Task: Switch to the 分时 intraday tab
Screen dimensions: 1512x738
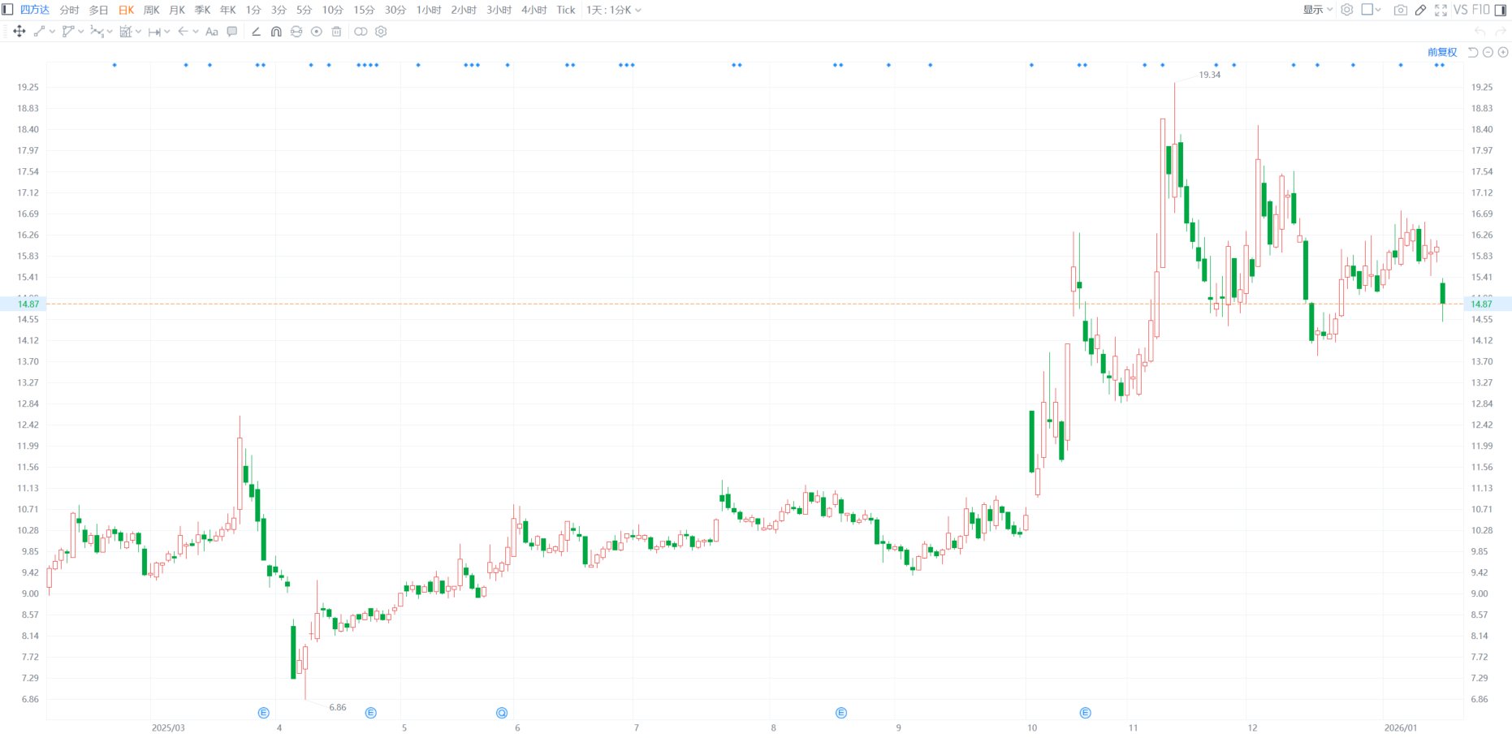Action: (70, 10)
